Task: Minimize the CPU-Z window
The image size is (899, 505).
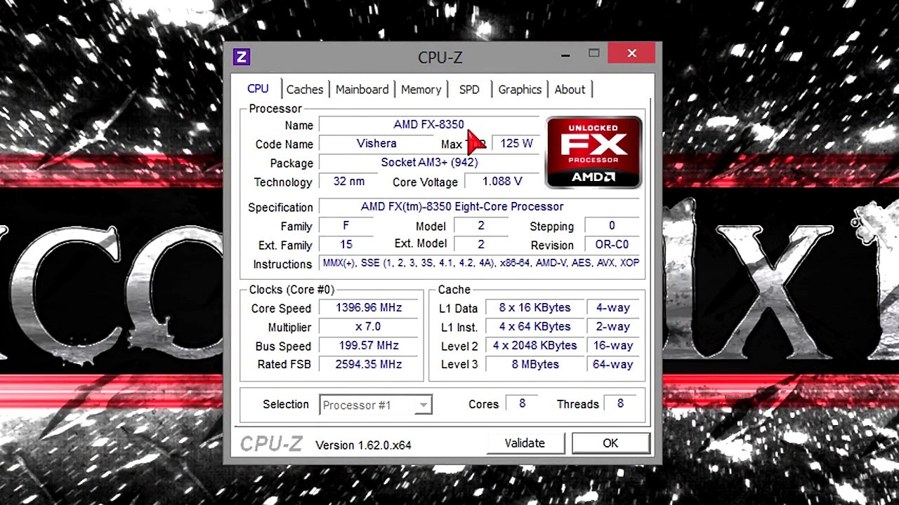Action: (566, 54)
